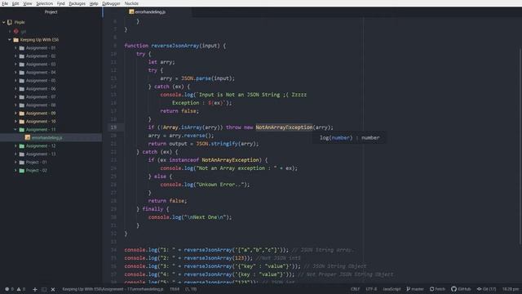Open the Help menu

point(94,3)
